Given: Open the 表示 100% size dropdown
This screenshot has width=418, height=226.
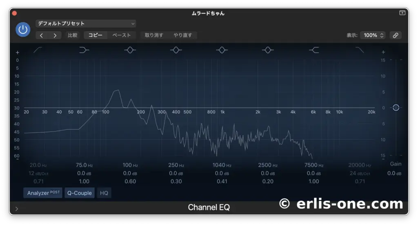Looking at the screenshot, I should 374,35.
